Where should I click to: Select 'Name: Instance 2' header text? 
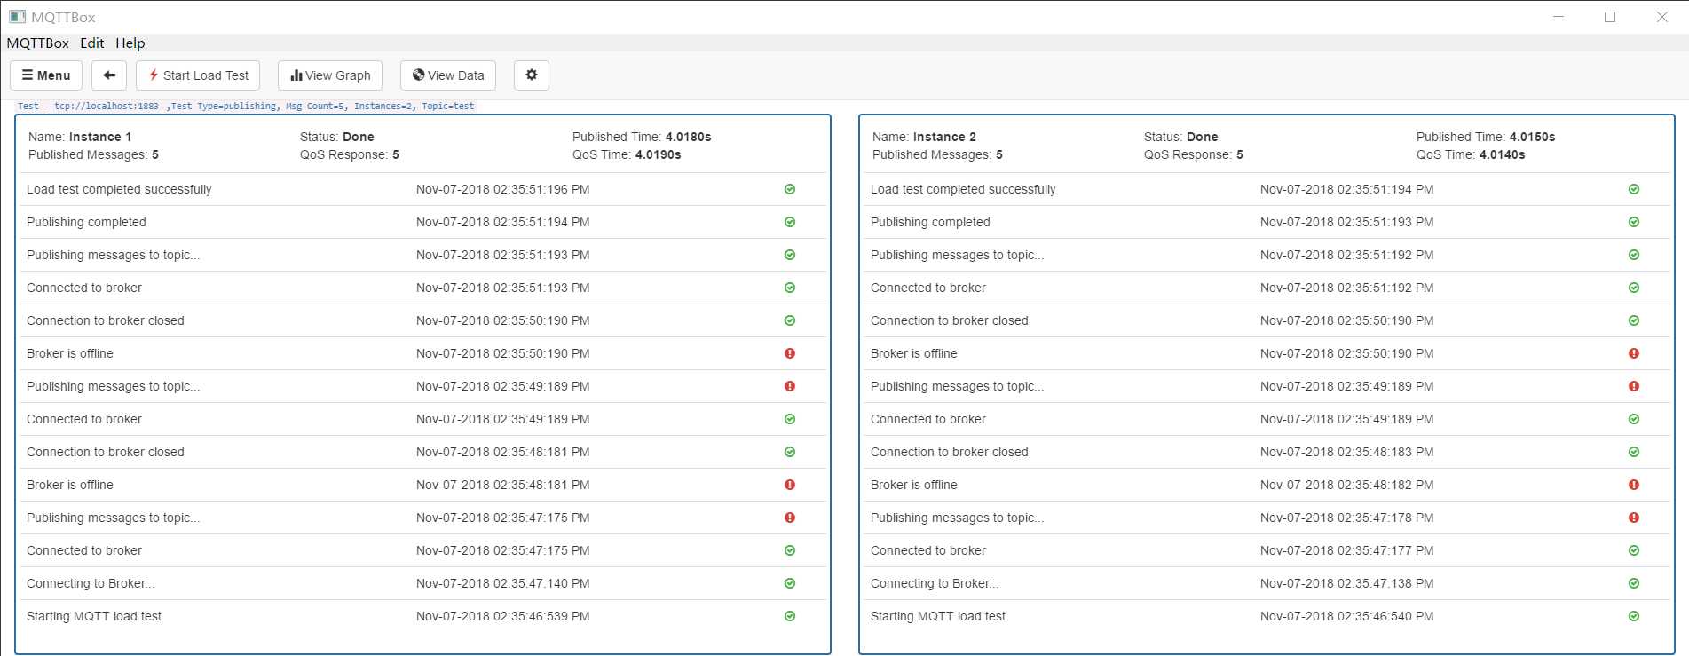(x=924, y=137)
